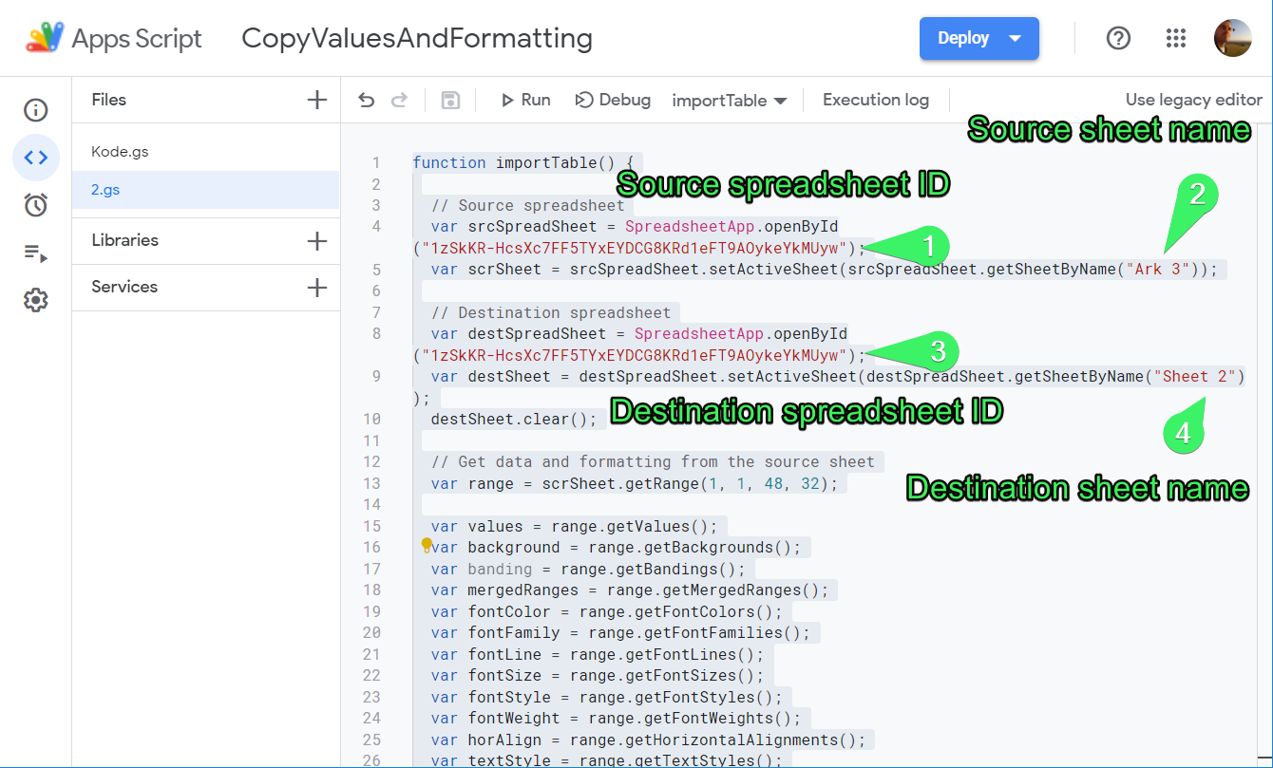Image resolution: width=1273 pixels, height=768 pixels.
Task: Click the lightbulb hint on line 16
Action: [x=427, y=546]
